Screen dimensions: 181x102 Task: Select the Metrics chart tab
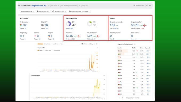[40, 44]
